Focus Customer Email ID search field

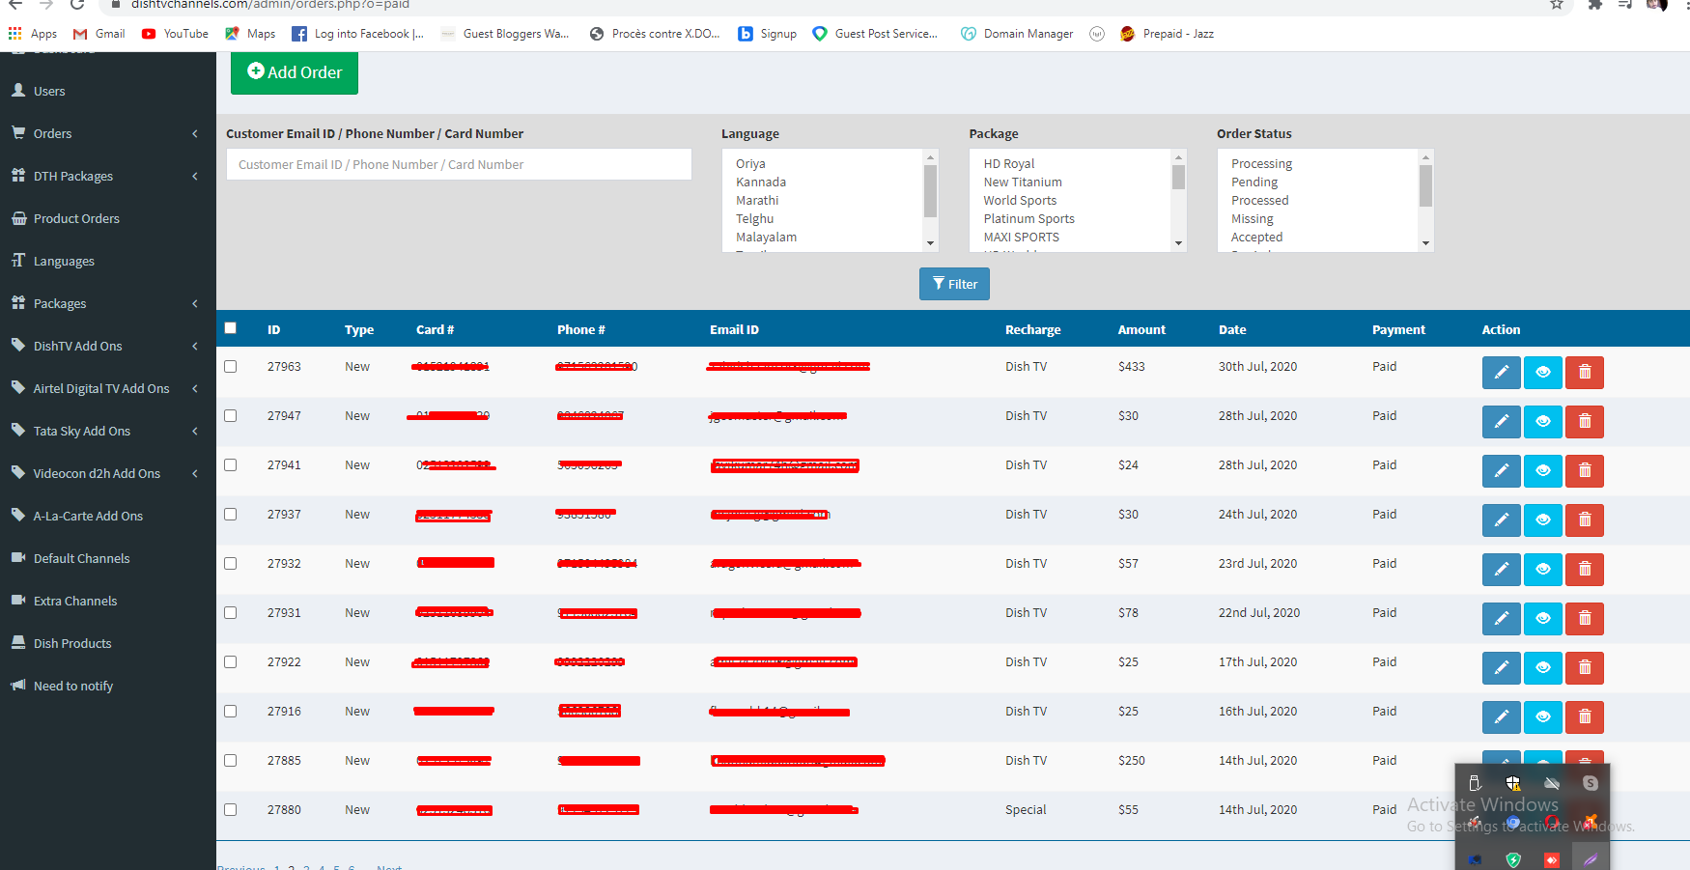coord(459,164)
